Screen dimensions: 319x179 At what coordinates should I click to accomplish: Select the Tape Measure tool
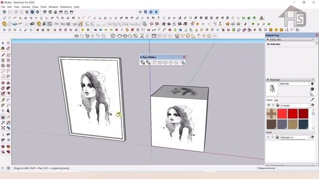[3, 100]
